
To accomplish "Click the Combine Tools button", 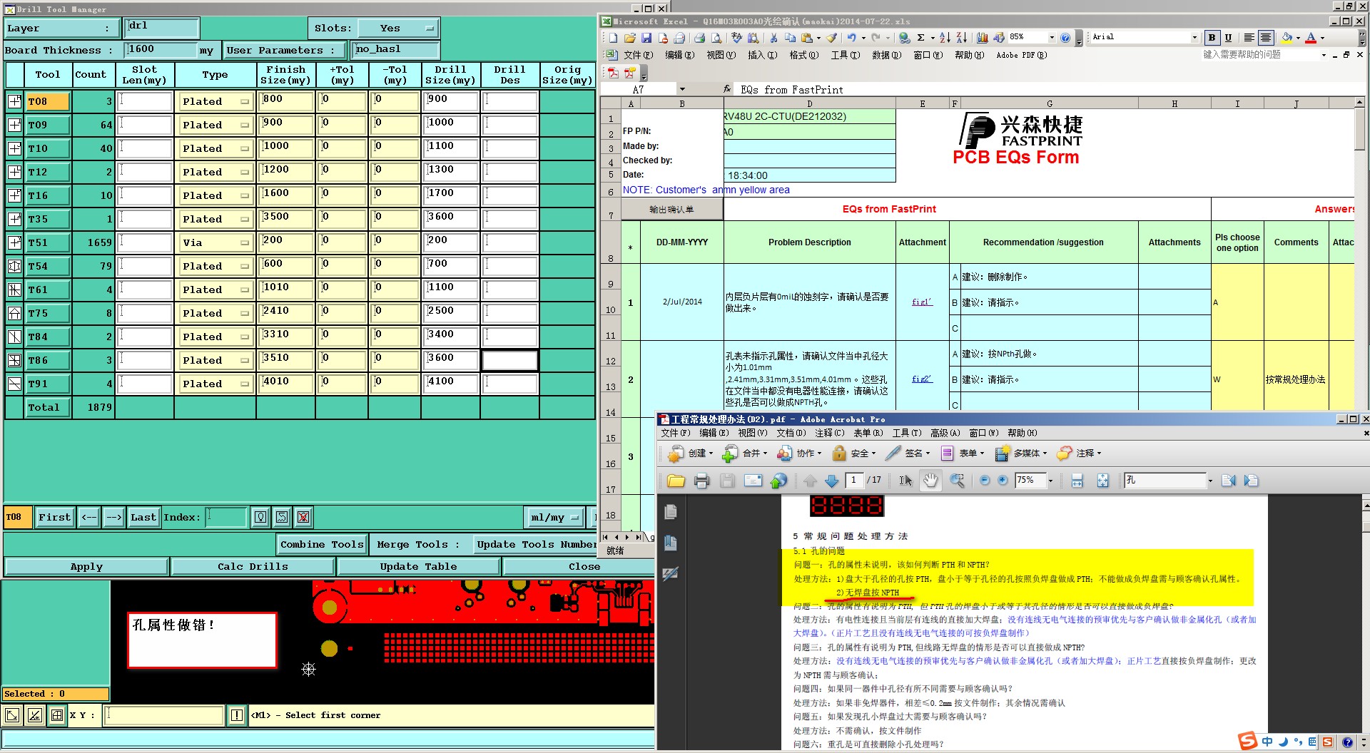I will click(x=322, y=545).
